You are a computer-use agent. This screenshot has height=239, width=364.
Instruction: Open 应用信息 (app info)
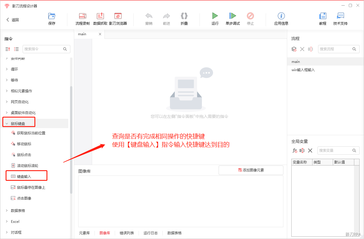click(281, 16)
